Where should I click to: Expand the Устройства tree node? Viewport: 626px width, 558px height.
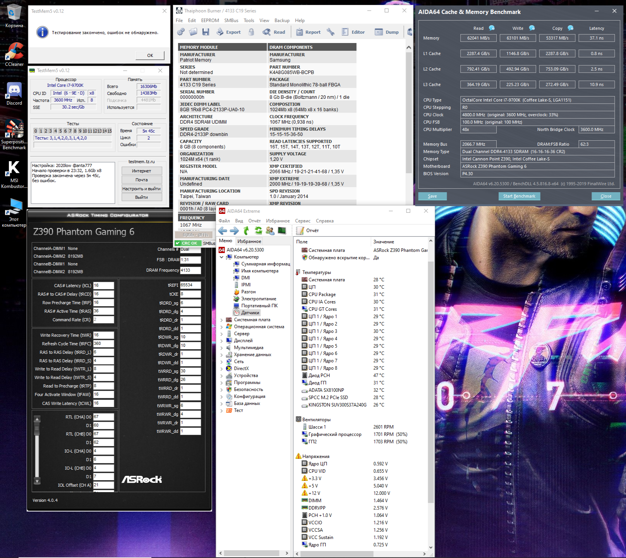tap(221, 375)
